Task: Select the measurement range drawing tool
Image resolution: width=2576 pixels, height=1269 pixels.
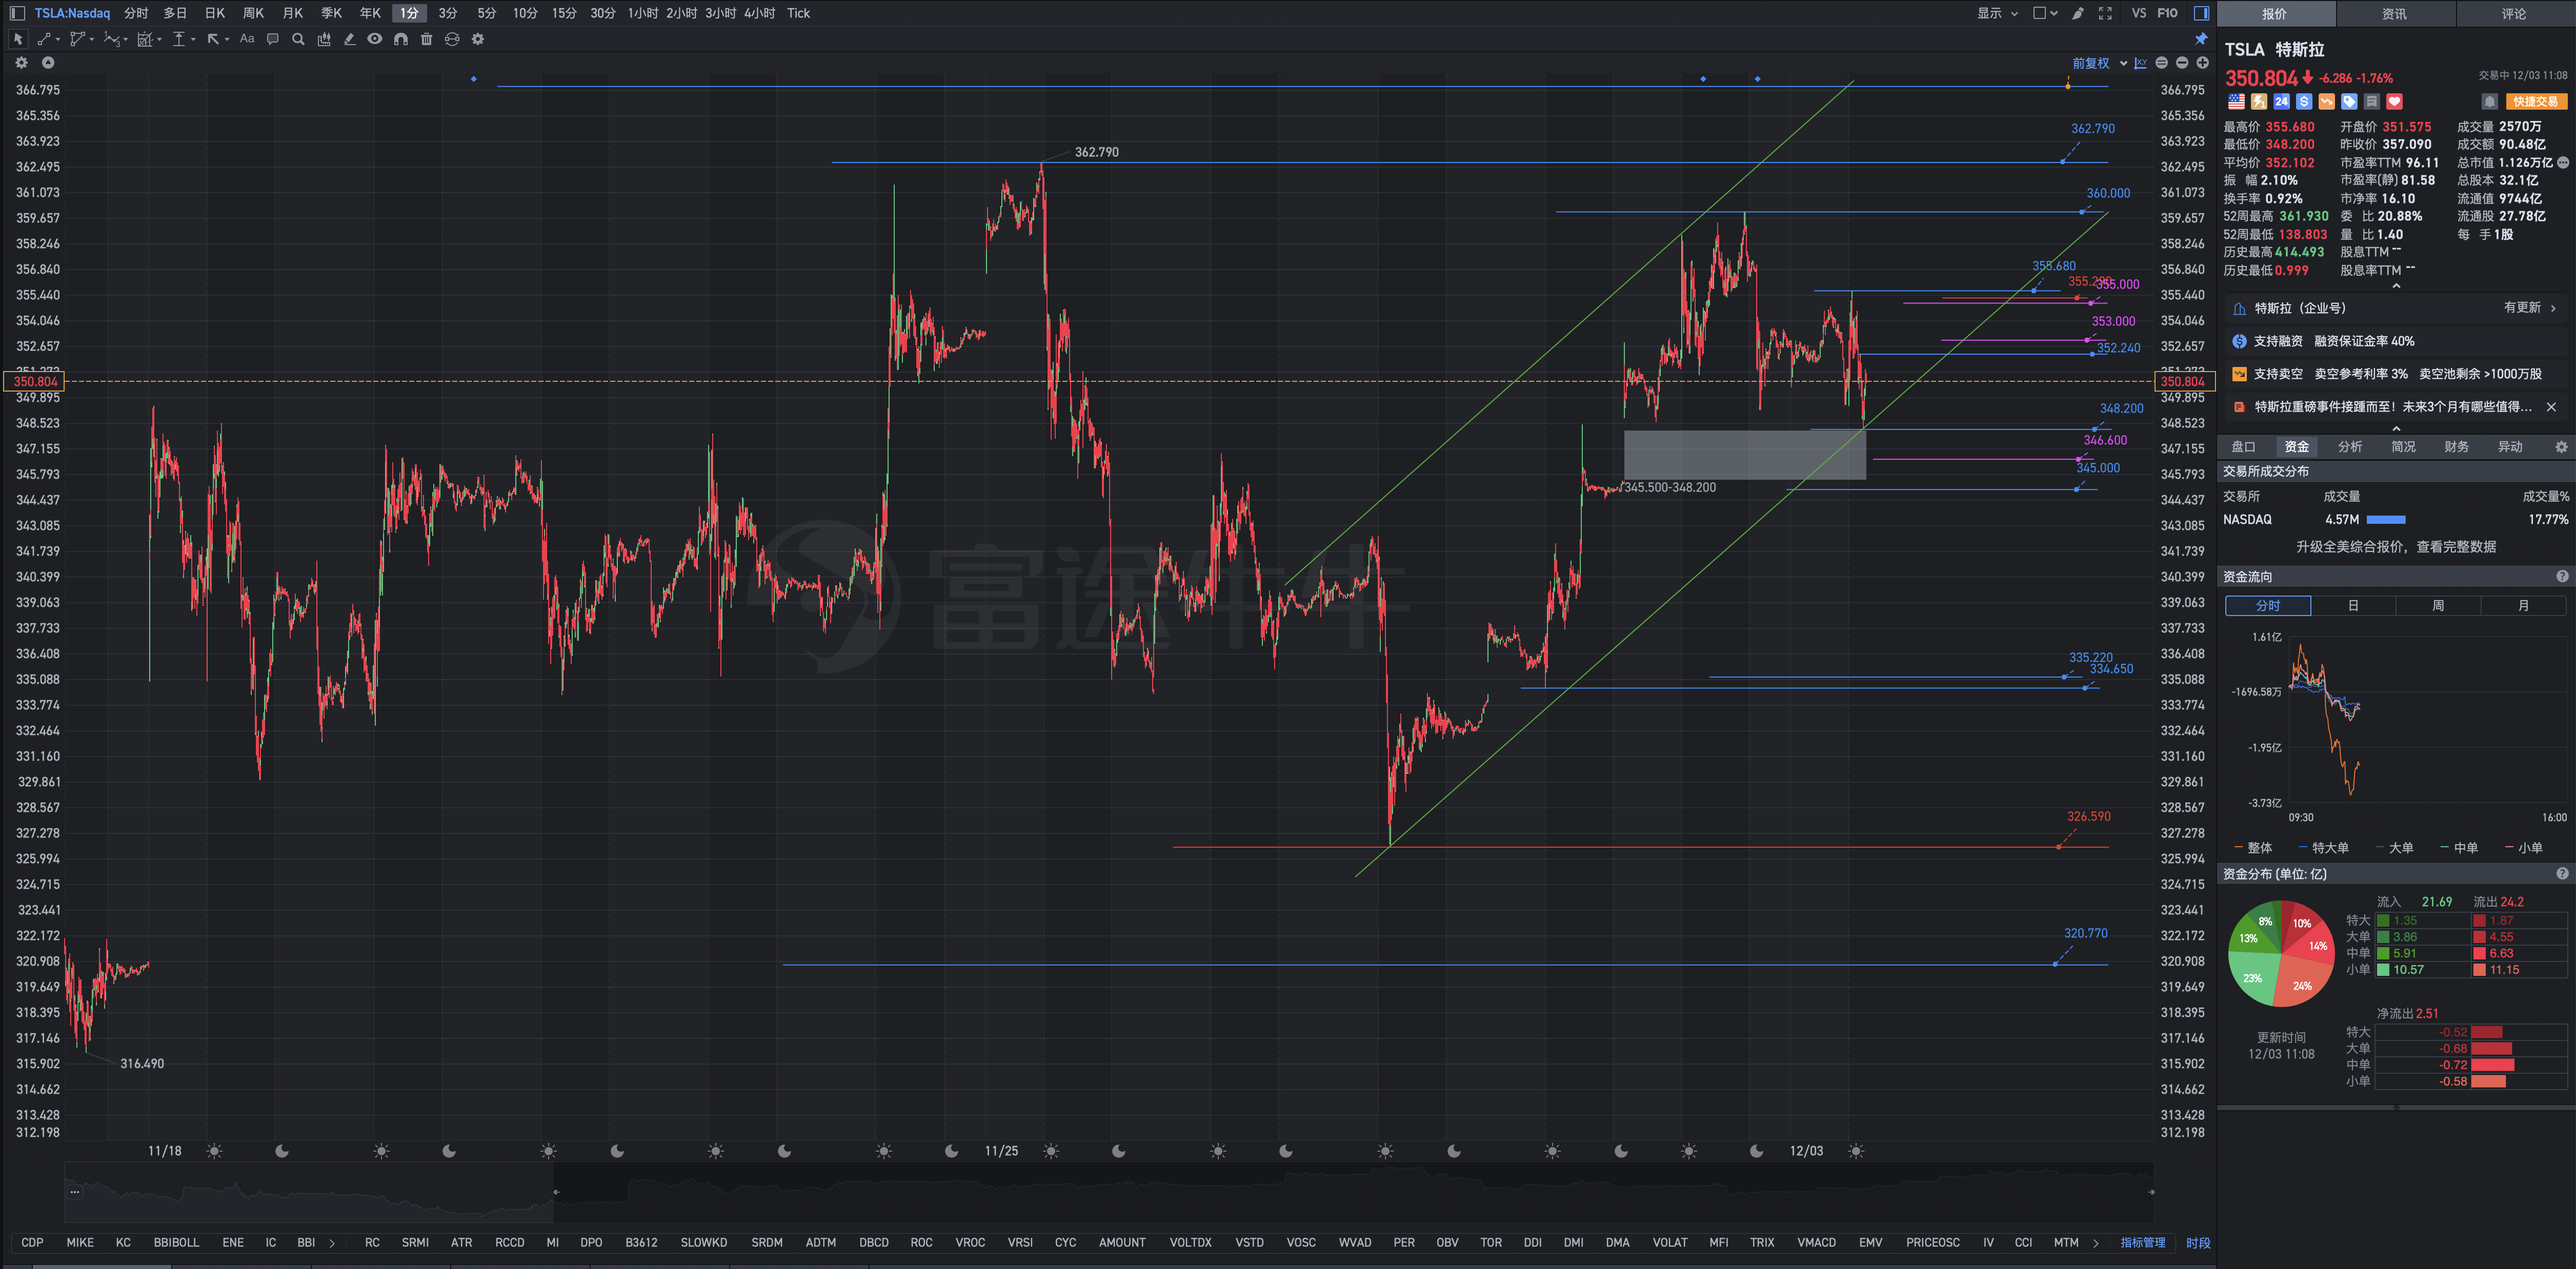Action: click(145, 39)
